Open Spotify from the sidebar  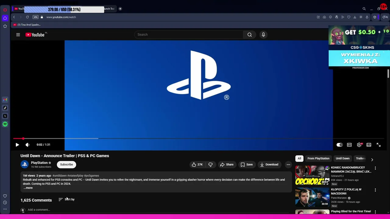[5, 124]
